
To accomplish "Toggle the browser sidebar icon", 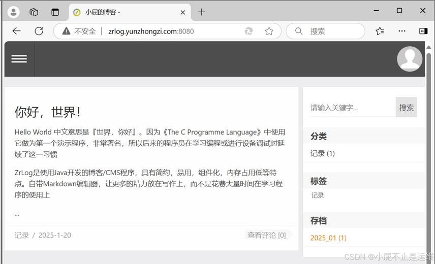I will click(x=423, y=31).
